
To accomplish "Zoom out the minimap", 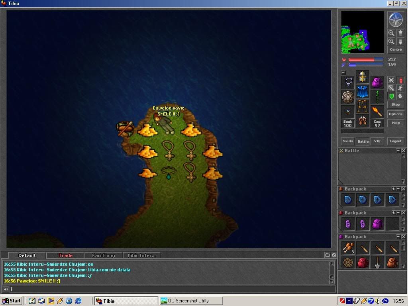I will coord(391,33).
